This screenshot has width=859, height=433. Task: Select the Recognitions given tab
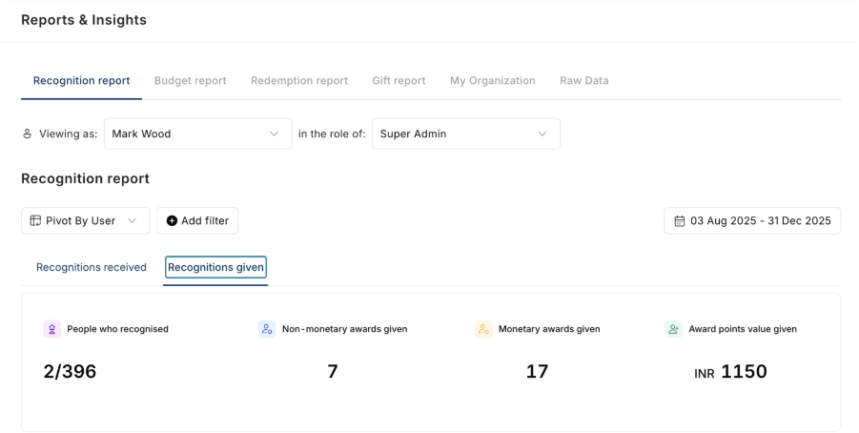[x=215, y=267]
